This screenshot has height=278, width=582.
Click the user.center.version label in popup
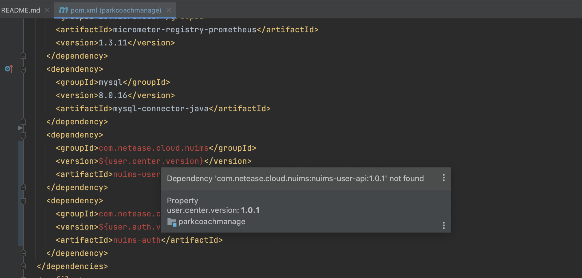[x=203, y=210]
